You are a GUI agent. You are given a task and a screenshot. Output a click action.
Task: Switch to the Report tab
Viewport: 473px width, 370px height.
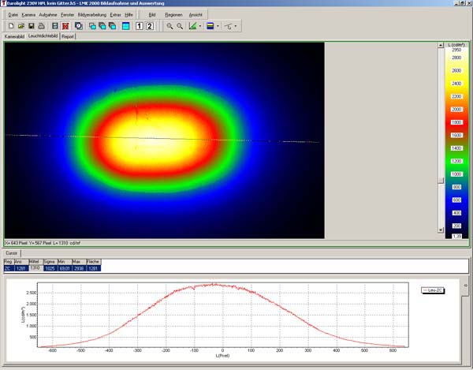[x=69, y=36]
